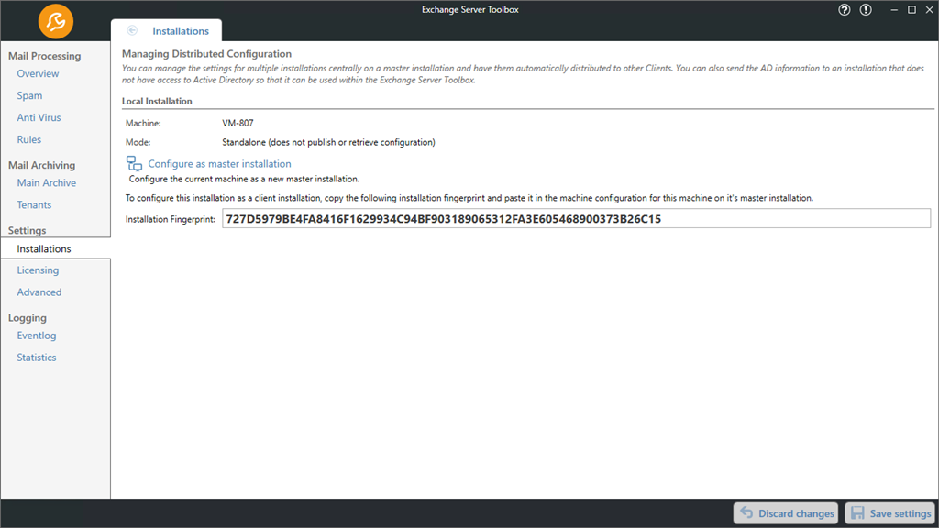Click the Mail Archiving section header
The image size is (939, 528).
coord(42,165)
